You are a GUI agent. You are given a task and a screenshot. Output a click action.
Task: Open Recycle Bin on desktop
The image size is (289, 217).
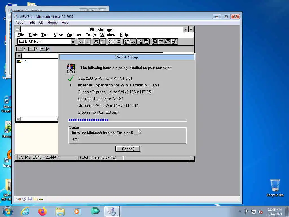coord(275,188)
